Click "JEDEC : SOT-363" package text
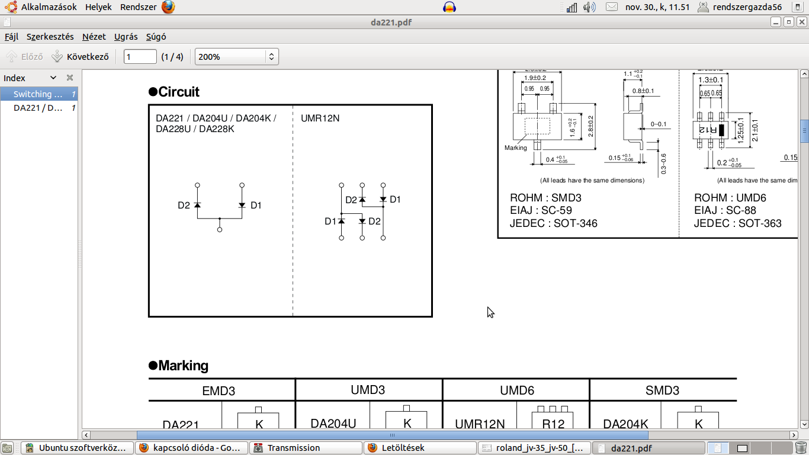The height and width of the screenshot is (455, 809). 738,223
